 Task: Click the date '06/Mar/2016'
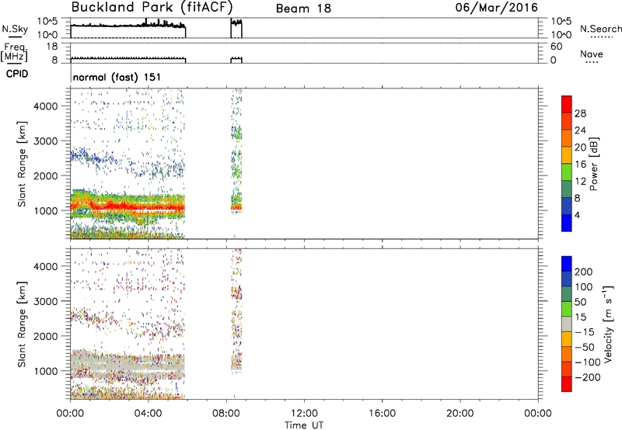click(497, 8)
